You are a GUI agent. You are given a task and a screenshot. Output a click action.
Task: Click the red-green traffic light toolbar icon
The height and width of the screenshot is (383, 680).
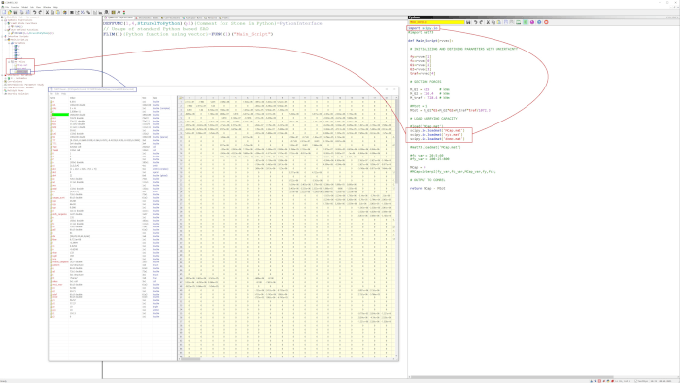(x=124, y=12)
